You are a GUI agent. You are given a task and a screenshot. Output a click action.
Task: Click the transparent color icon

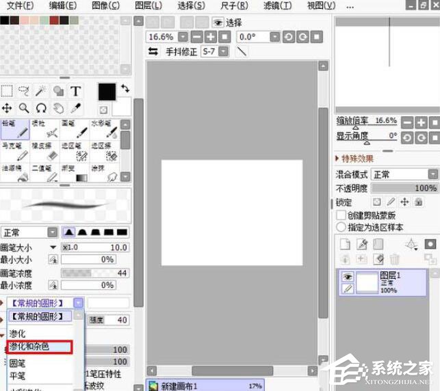[103, 110]
